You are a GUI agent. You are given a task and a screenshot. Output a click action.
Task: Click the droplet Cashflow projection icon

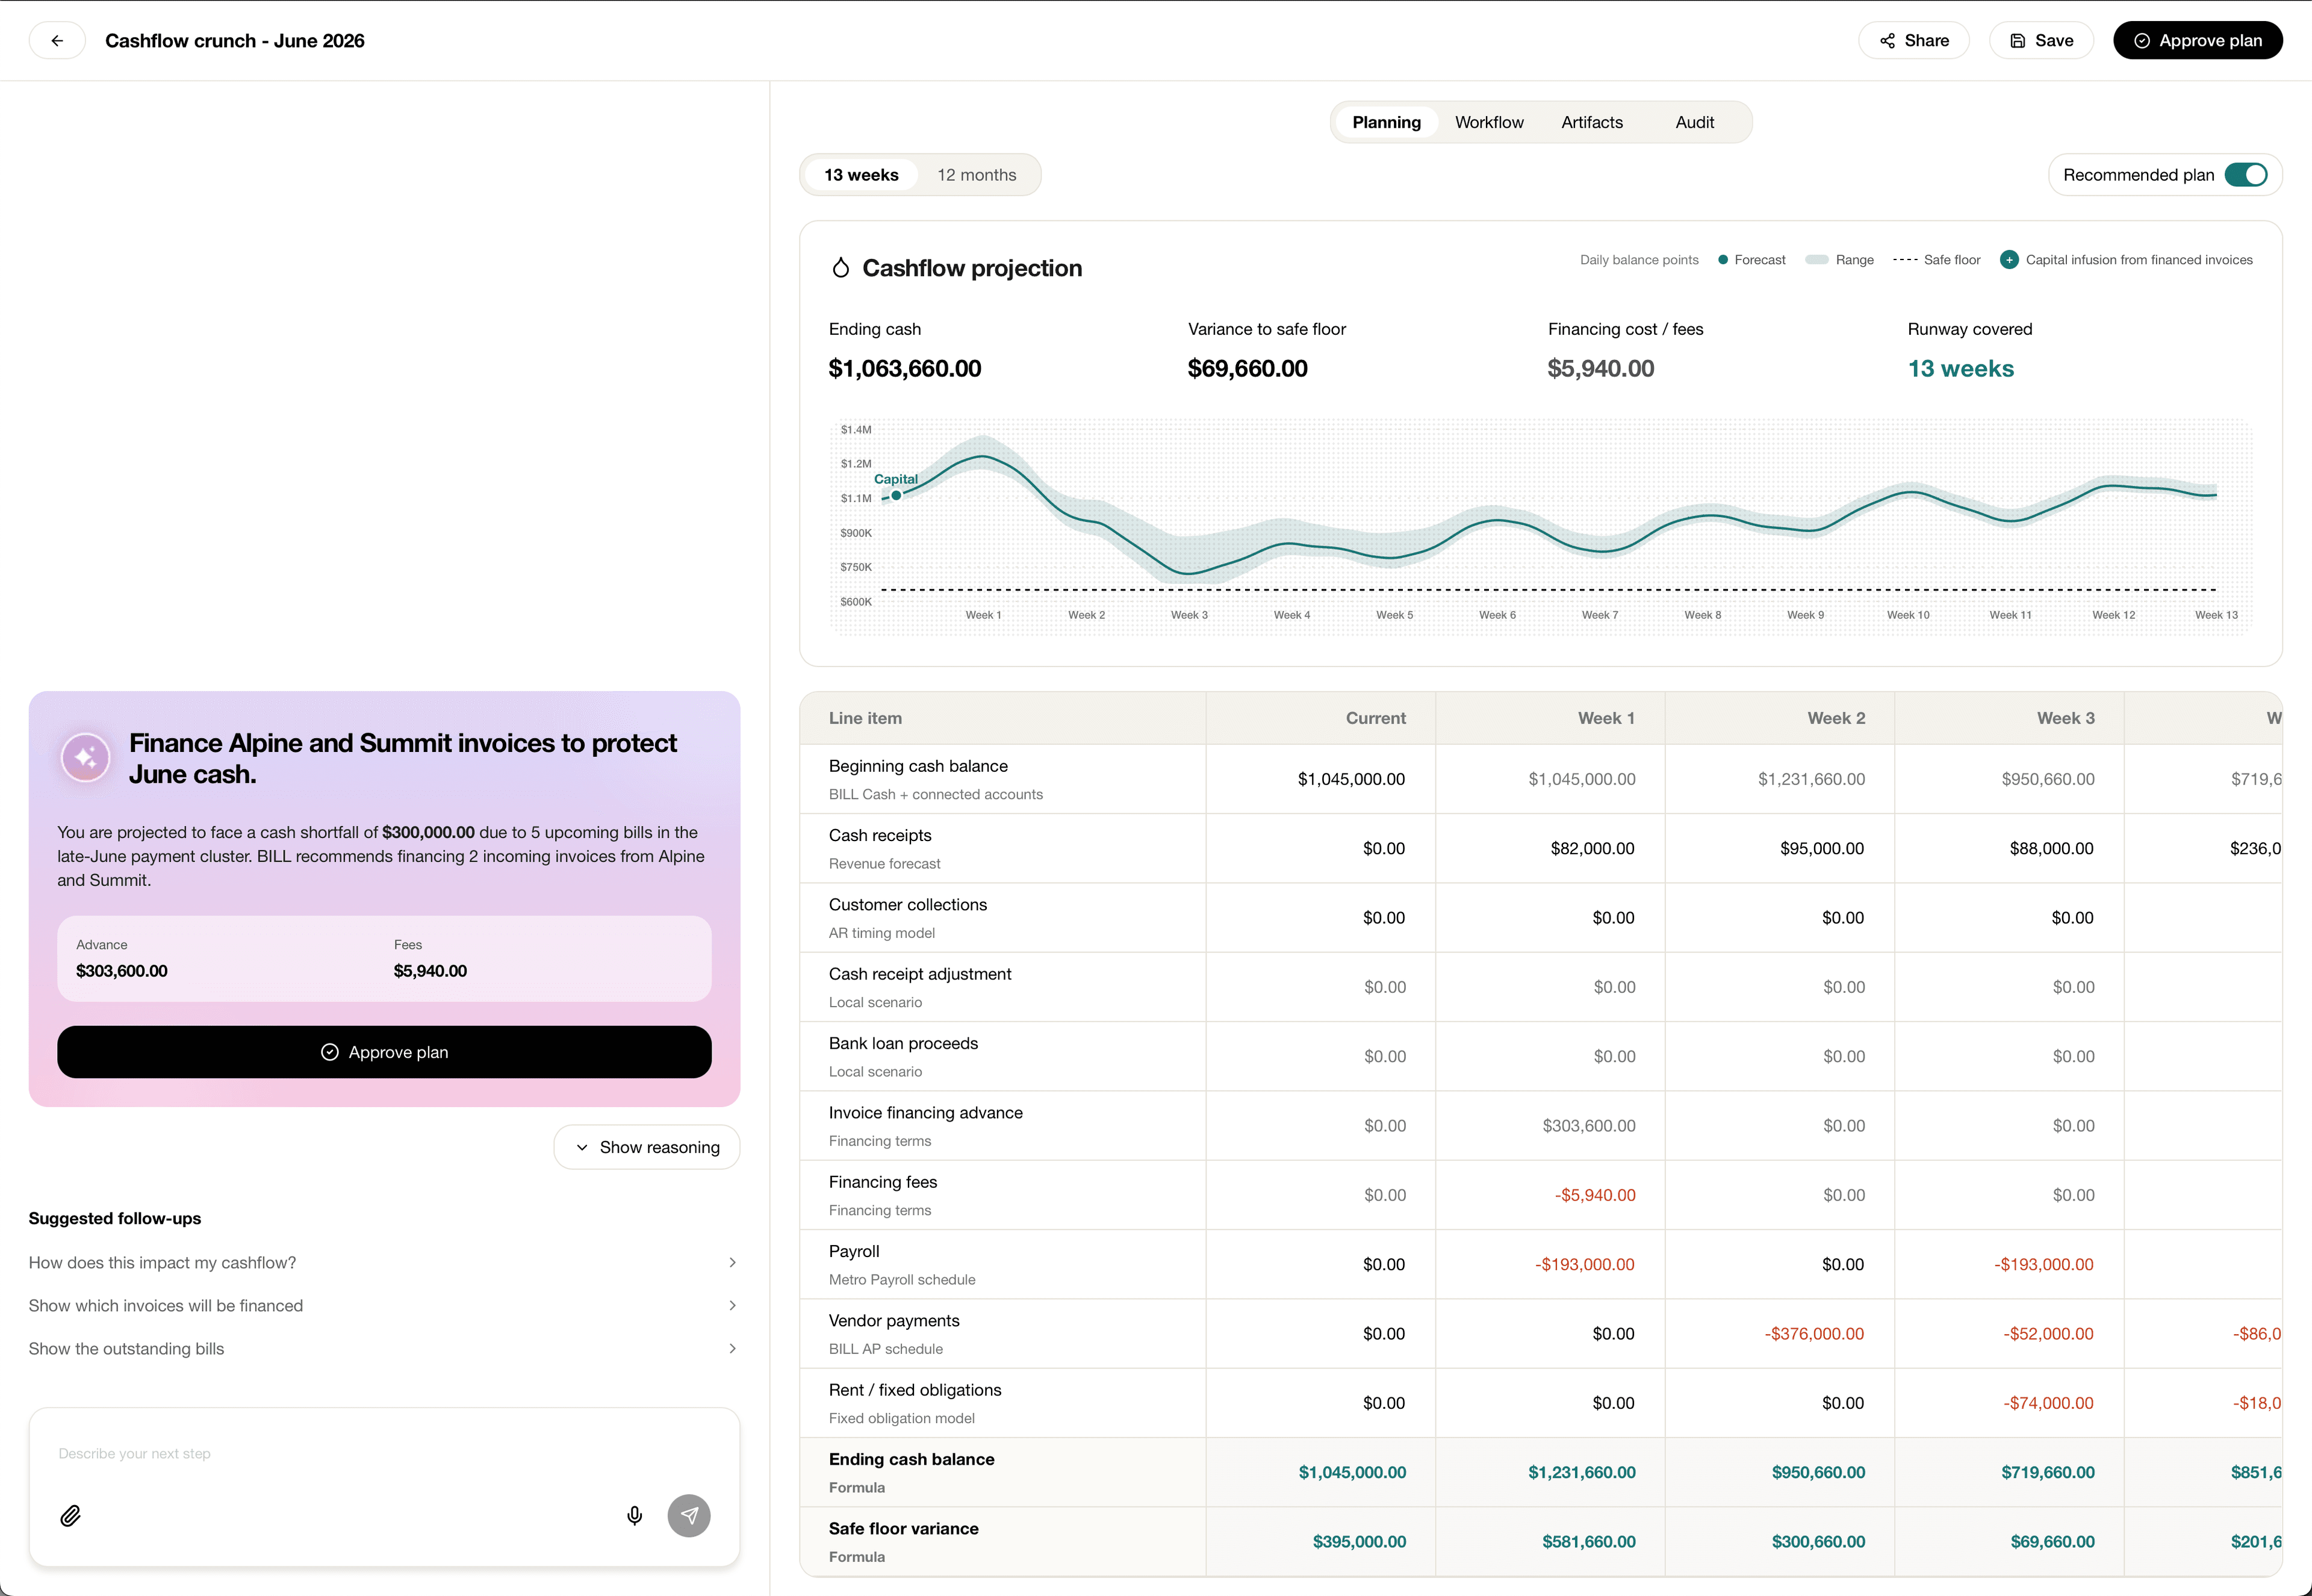pos(841,268)
